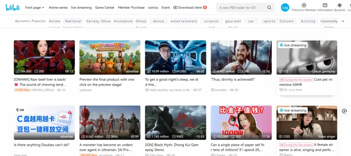This screenshot has height=156, width=351.
Task: Open the Doubao ad thumbnail
Action: [x=44, y=123]
